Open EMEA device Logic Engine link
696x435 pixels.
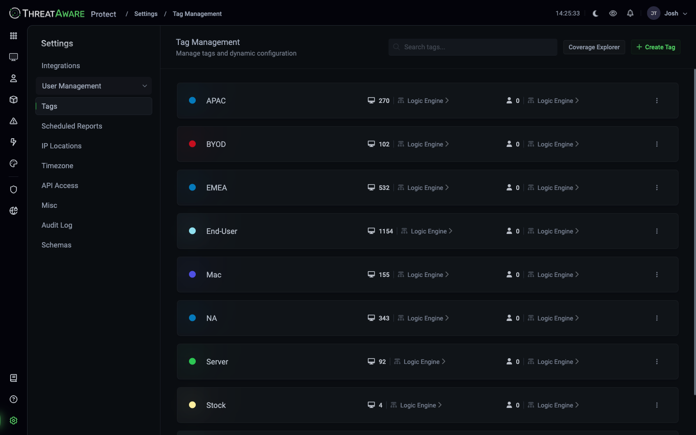pyautogui.click(x=423, y=188)
